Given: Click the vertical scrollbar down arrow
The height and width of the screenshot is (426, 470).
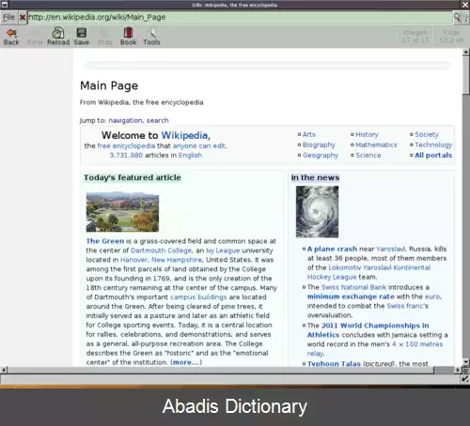Looking at the screenshot, I should pyautogui.click(x=466, y=362).
